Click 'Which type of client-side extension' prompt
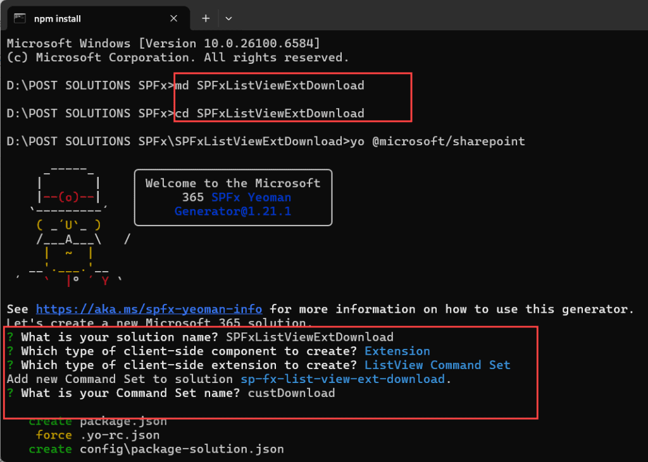Screen dimensions: 648x462 189,365
